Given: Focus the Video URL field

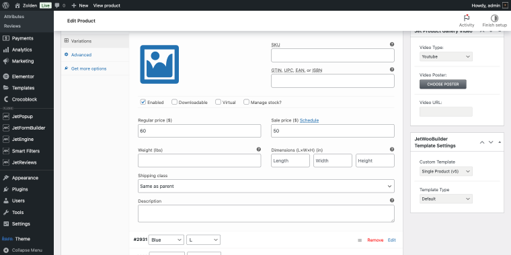Looking at the screenshot, I should point(446,111).
